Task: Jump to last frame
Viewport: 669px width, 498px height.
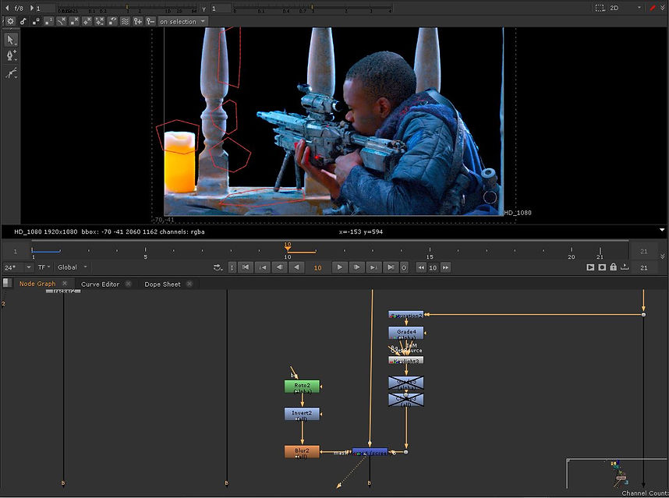Action: [391, 267]
